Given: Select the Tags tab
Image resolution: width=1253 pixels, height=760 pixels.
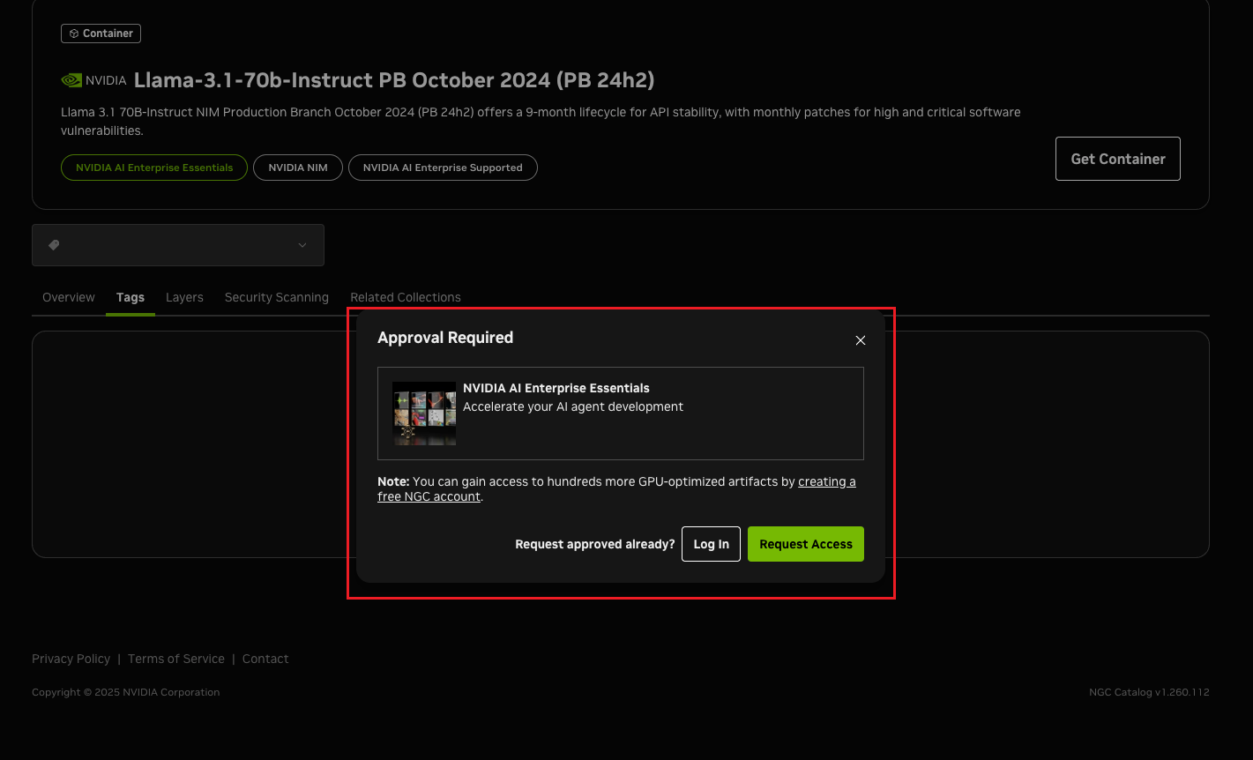Looking at the screenshot, I should coord(131,297).
